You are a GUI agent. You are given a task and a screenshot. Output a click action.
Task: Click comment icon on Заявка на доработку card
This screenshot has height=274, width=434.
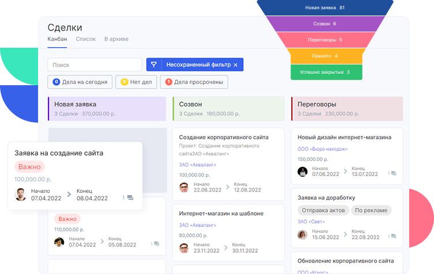[393, 236]
